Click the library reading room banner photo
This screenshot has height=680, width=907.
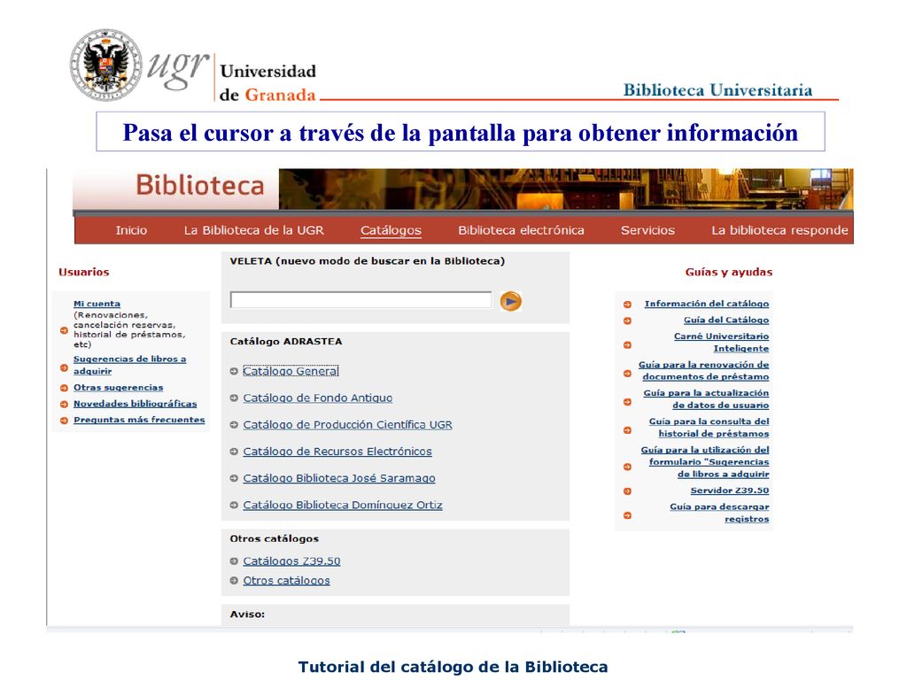[566, 189]
